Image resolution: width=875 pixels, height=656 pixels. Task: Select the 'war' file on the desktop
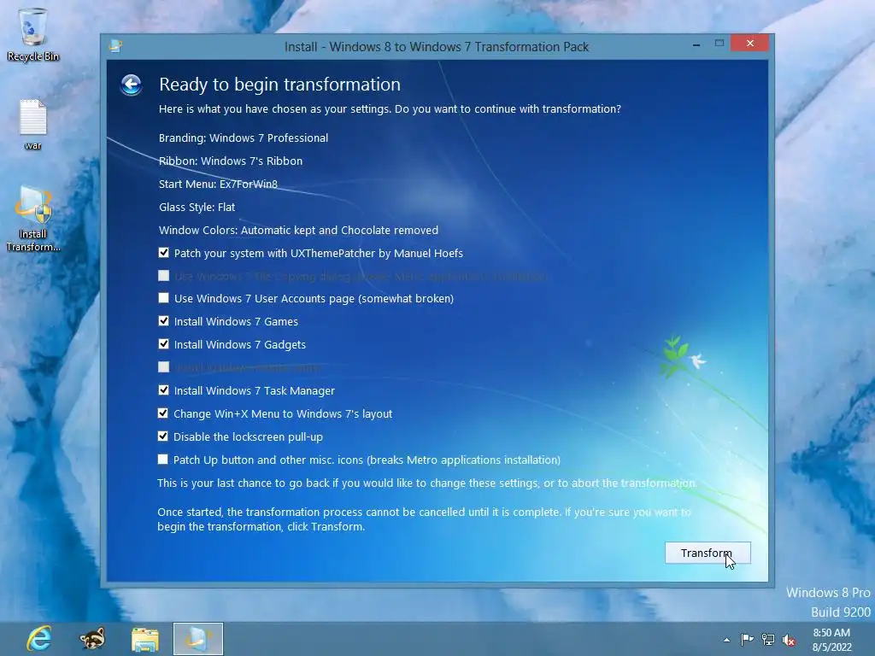33,125
